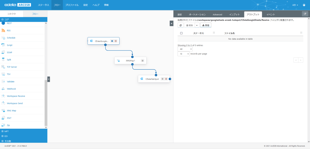Click the connector list scrollbar down arrow
This screenshot has width=310, height=149.
click(46, 127)
